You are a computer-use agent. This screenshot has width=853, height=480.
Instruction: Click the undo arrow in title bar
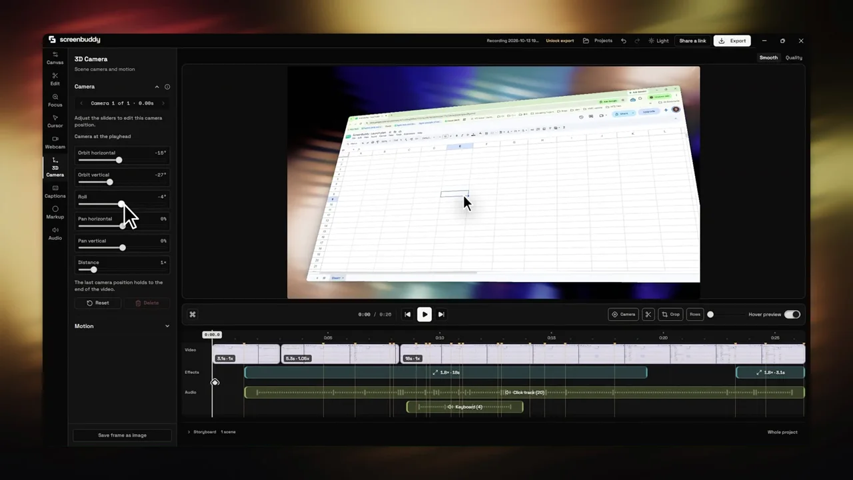pos(624,41)
